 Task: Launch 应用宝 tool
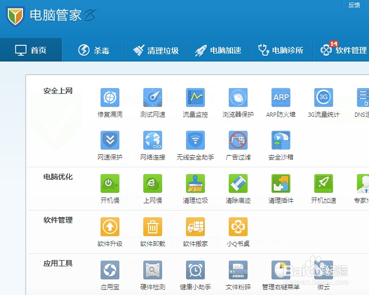pyautogui.click(x=110, y=270)
